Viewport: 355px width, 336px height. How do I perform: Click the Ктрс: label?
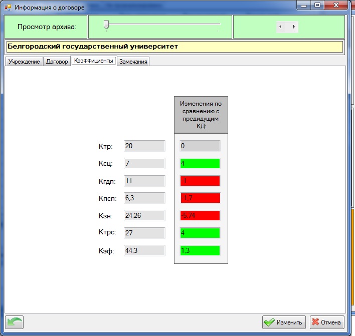tap(107, 232)
